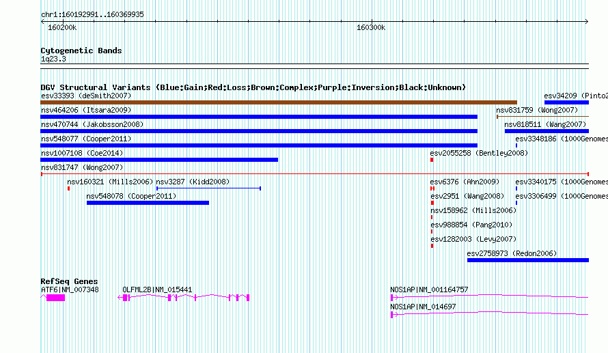Image resolution: width=608 pixels, height=353 pixels.
Task: Select the NOS1AP|NM_014697 gene label
Action: pyautogui.click(x=423, y=307)
